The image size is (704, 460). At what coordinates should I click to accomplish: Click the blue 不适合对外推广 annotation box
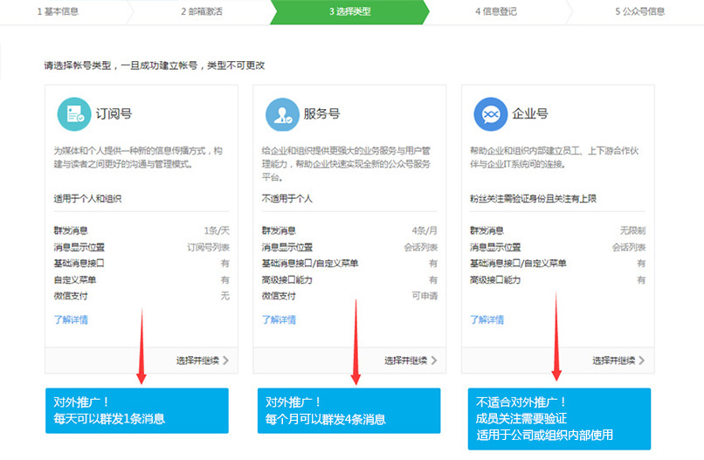pyautogui.click(x=559, y=417)
